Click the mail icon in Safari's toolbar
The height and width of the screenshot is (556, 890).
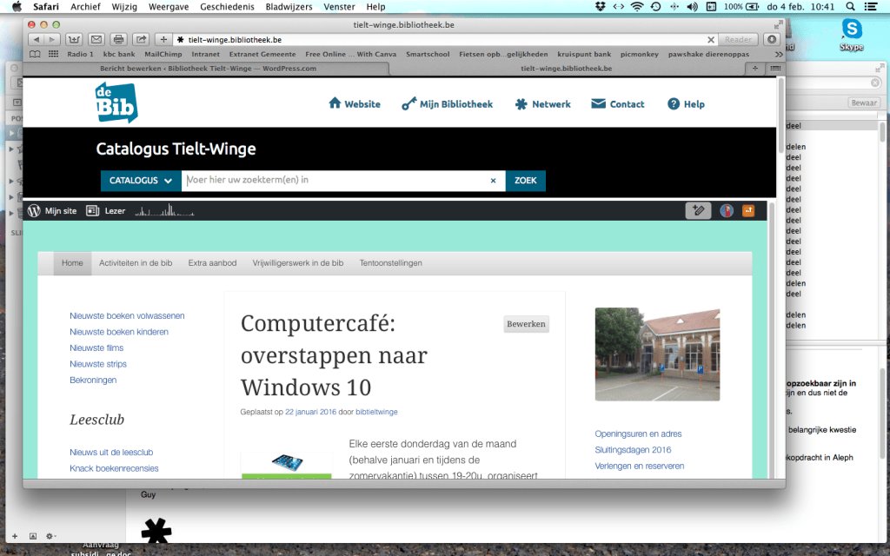tap(97, 38)
